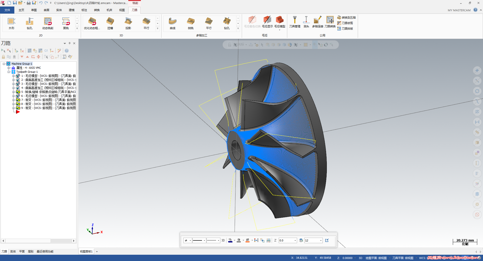Open the 多轴连接 multiaxis link tool
Screen dimensions: 483x261
(318, 22)
